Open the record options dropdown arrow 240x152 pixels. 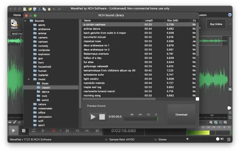[60, 130]
